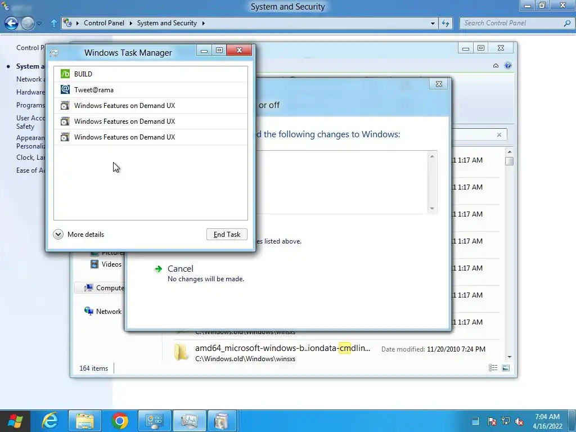Click icon of first Windows Features on Demand UX
Image resolution: width=576 pixels, height=432 pixels.
tap(65, 105)
